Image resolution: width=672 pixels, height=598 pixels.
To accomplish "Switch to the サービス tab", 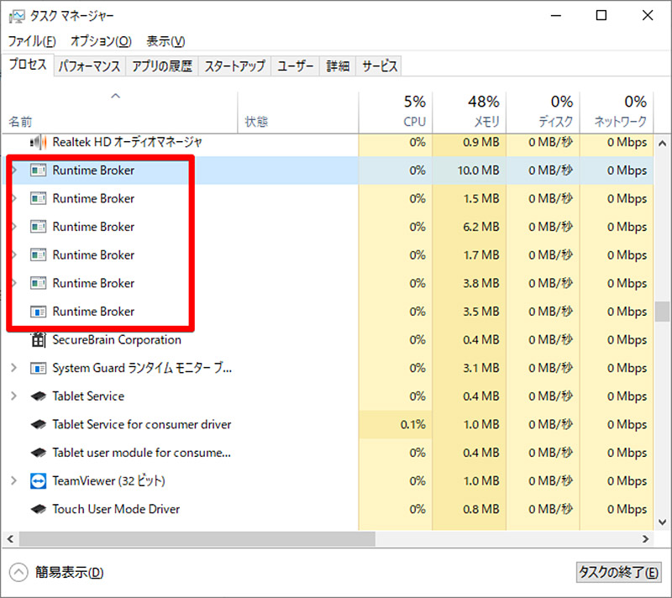I will [x=380, y=66].
